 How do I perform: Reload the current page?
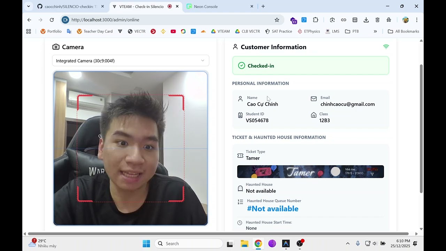pos(52,20)
